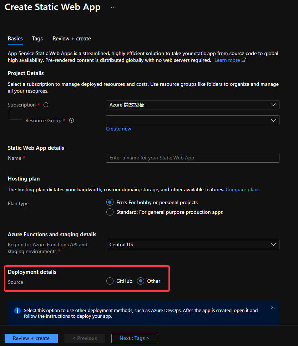Click the blue info icon in the banner
The height and width of the screenshot is (346, 298).
[17, 311]
